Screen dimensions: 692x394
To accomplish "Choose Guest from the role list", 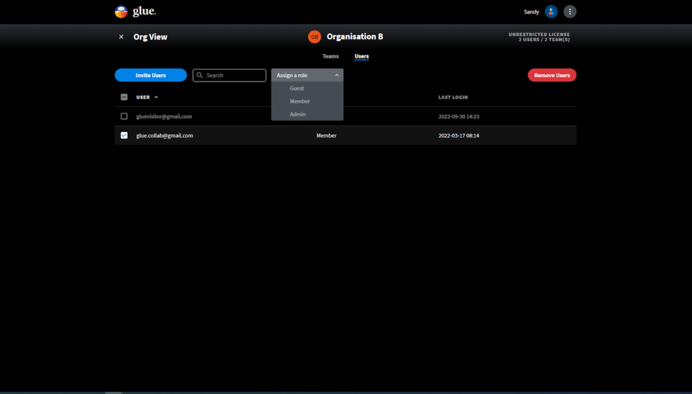I will pyautogui.click(x=297, y=89).
